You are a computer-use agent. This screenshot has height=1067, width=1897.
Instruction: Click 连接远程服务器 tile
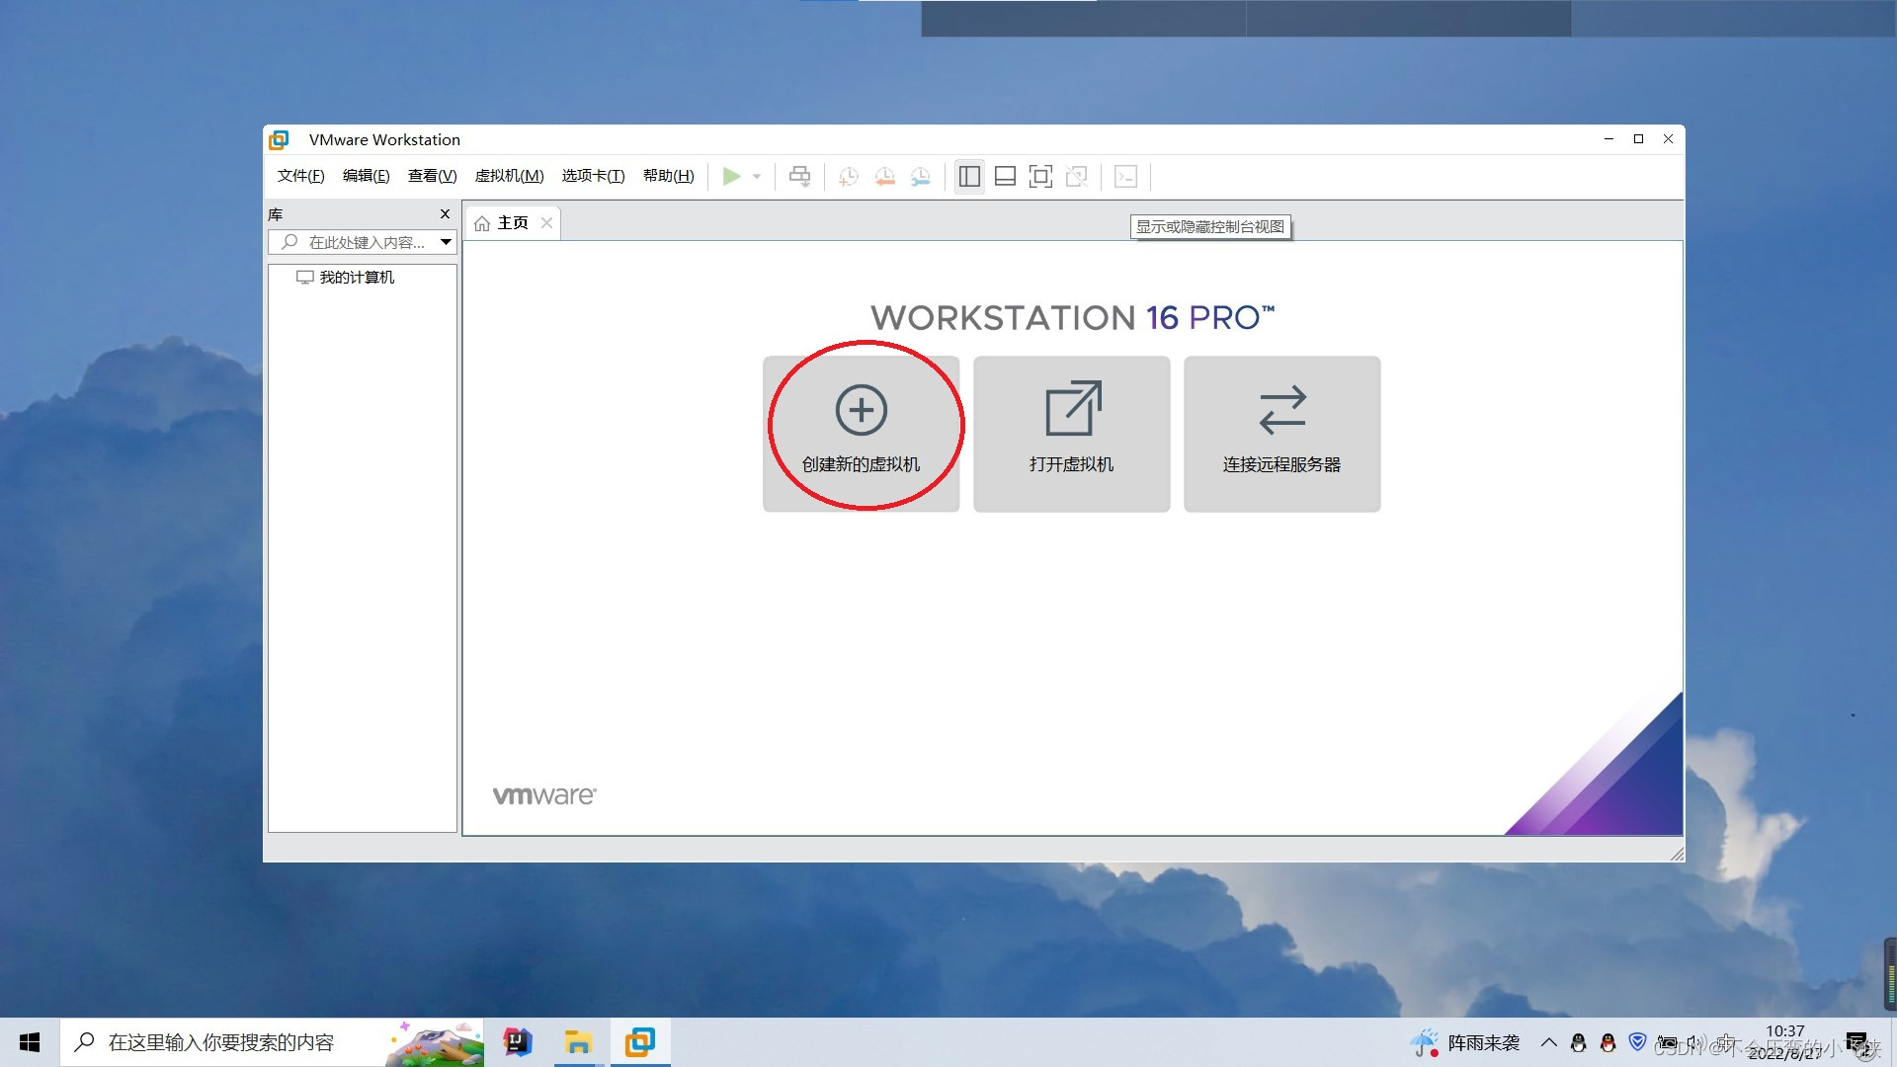tap(1281, 434)
